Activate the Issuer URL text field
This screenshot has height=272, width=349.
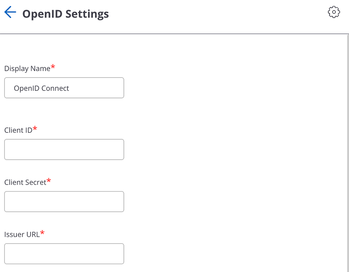64,254
